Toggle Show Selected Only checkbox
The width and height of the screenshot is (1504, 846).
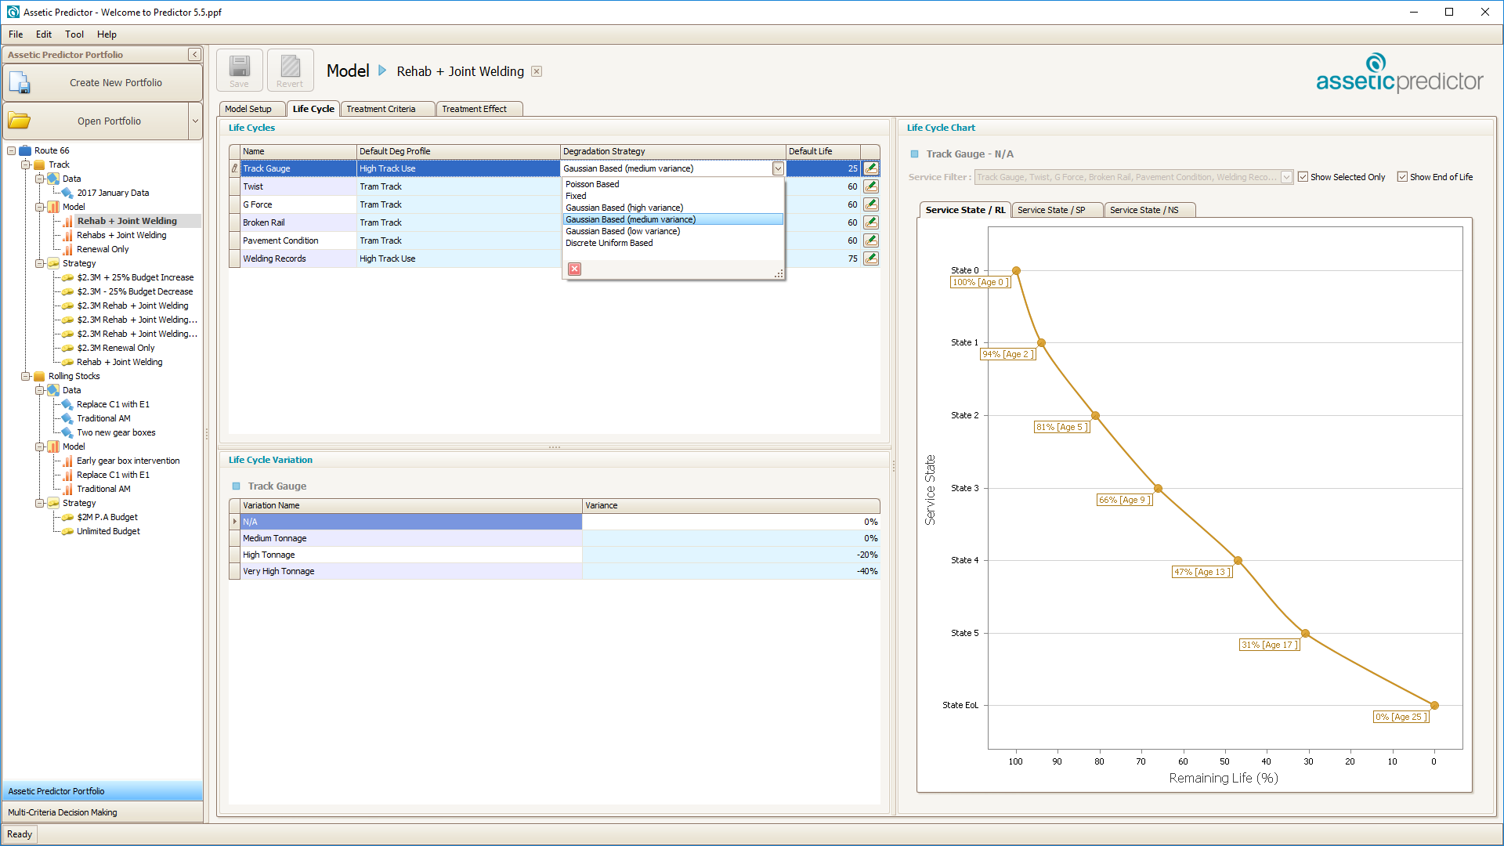[x=1303, y=177]
